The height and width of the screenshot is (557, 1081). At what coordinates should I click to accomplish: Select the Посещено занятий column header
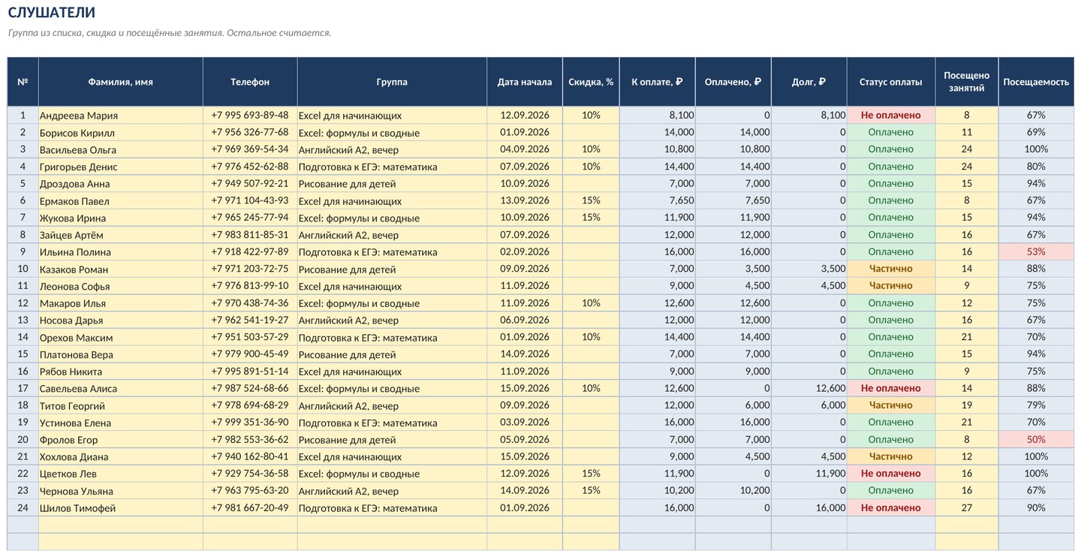967,82
